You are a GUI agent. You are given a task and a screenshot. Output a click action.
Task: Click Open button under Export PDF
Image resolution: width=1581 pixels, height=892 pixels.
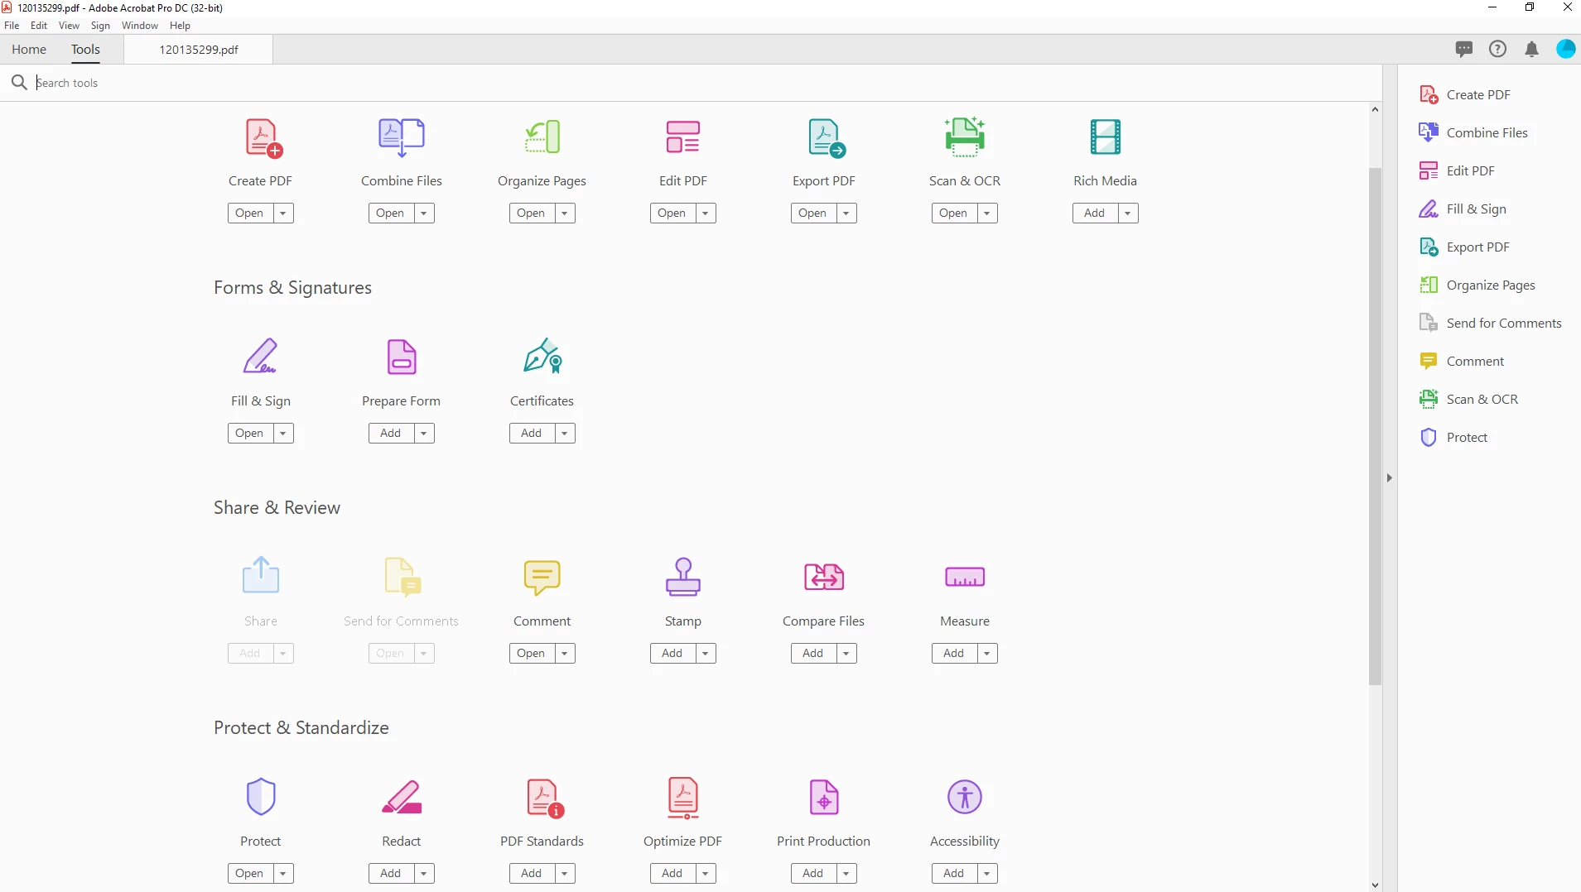[x=812, y=213]
